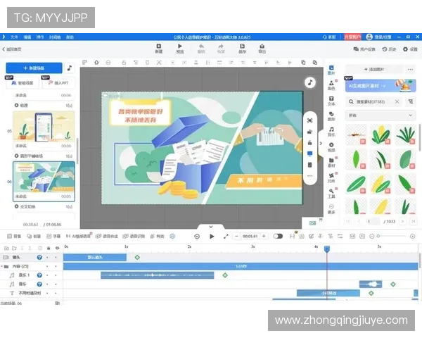The height and width of the screenshot is (338, 422).
Task: Toggle the switch in the timeline control bar
Action: point(278,237)
